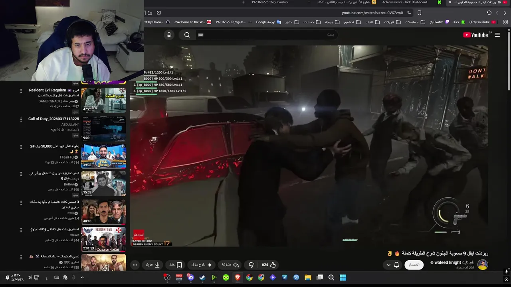This screenshot has height=287, width=511.
Task: Open options menu for BARAA video
Action: pos(21,174)
